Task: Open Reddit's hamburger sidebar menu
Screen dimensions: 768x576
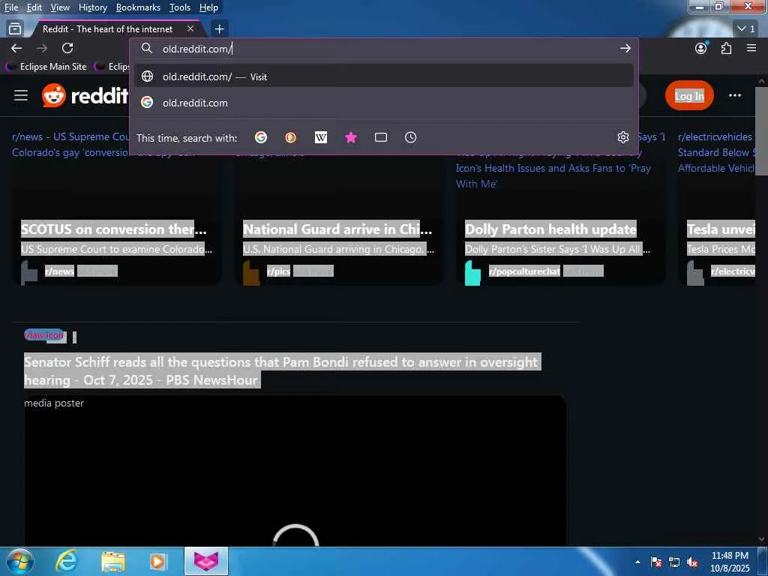Action: coord(20,95)
